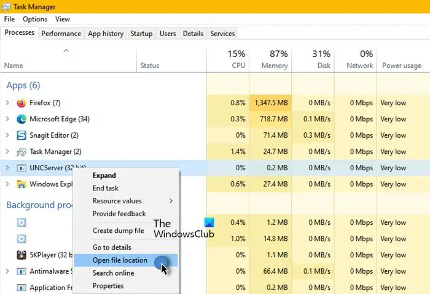Expand the UNCServer process group
The width and height of the screenshot is (430, 294).
(7, 168)
